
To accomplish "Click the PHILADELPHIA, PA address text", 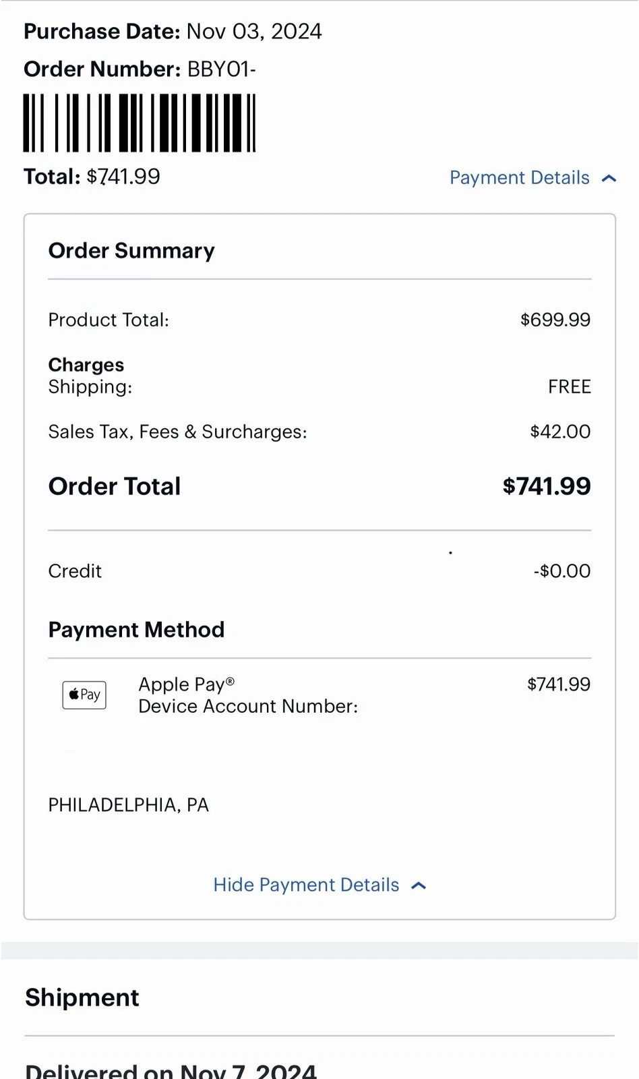I will (128, 805).
